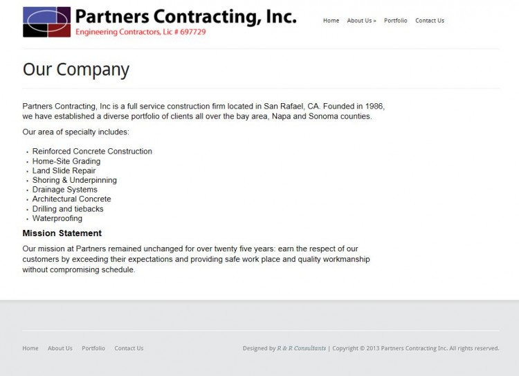Click the Engineering Contractors license tagline
Screen dimensions: 519x376
coord(140,32)
